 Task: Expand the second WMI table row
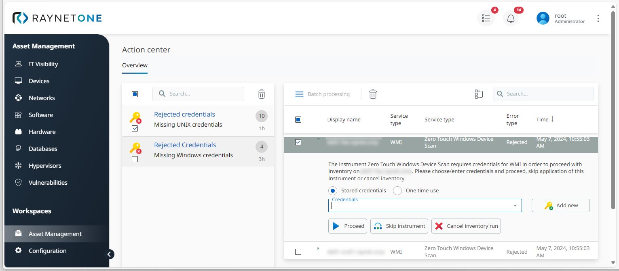tap(318, 248)
